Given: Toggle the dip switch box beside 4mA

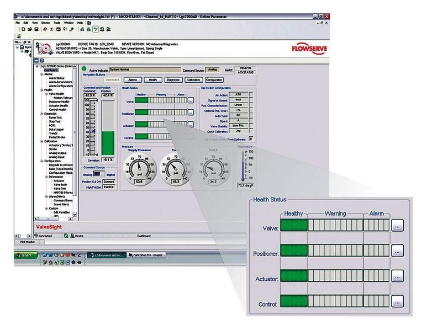Looking at the screenshot, I should (x=251, y=100).
